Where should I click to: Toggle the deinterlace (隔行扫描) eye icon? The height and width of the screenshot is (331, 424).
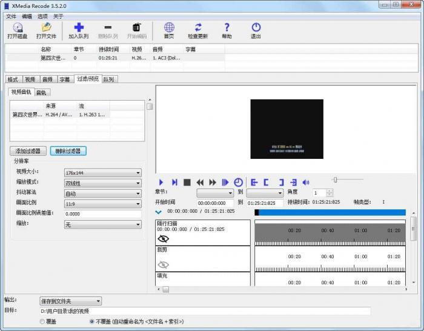163,239
